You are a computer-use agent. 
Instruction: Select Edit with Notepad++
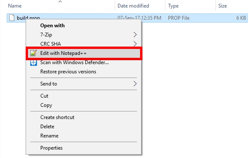(63, 53)
